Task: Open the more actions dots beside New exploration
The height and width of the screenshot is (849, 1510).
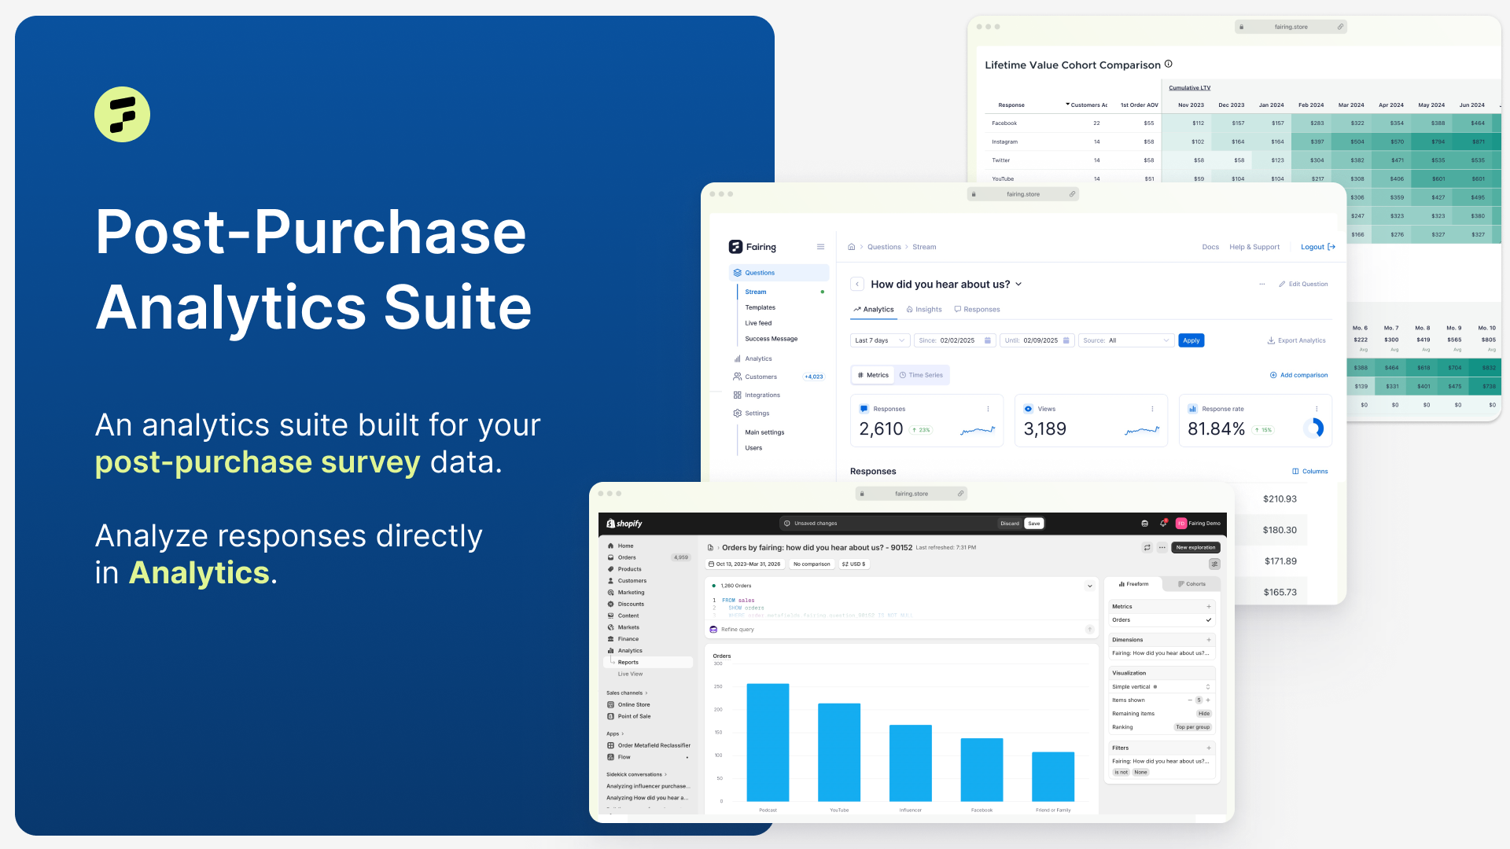Action: tap(1162, 547)
